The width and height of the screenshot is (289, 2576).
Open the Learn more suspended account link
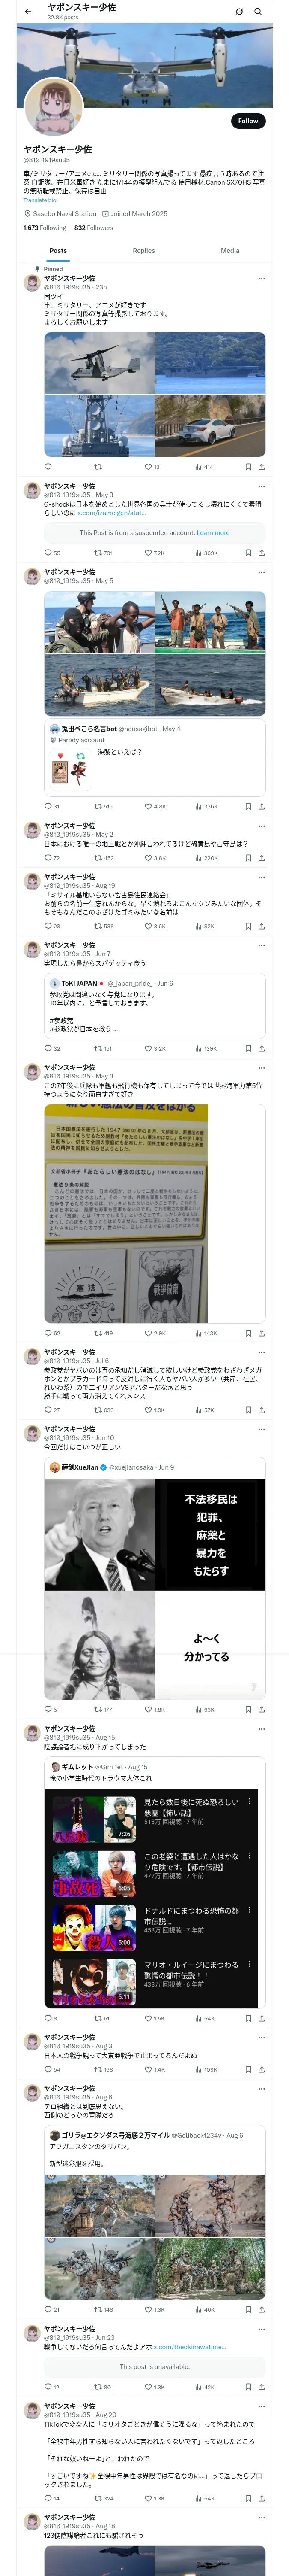[x=212, y=533]
